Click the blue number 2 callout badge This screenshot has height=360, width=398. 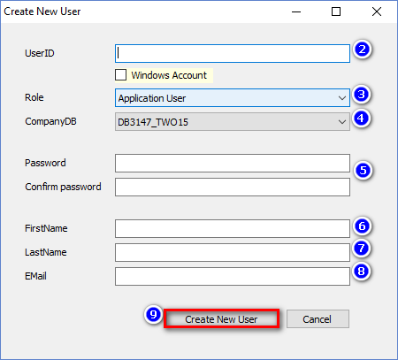click(362, 50)
